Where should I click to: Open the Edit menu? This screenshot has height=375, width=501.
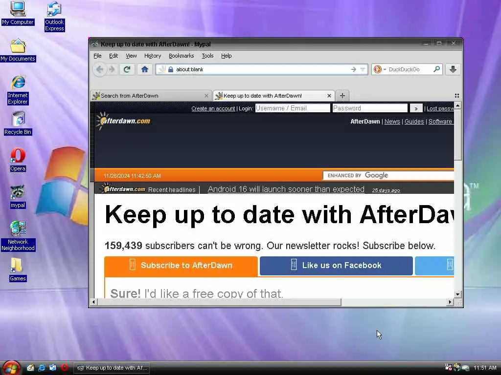[x=114, y=56]
